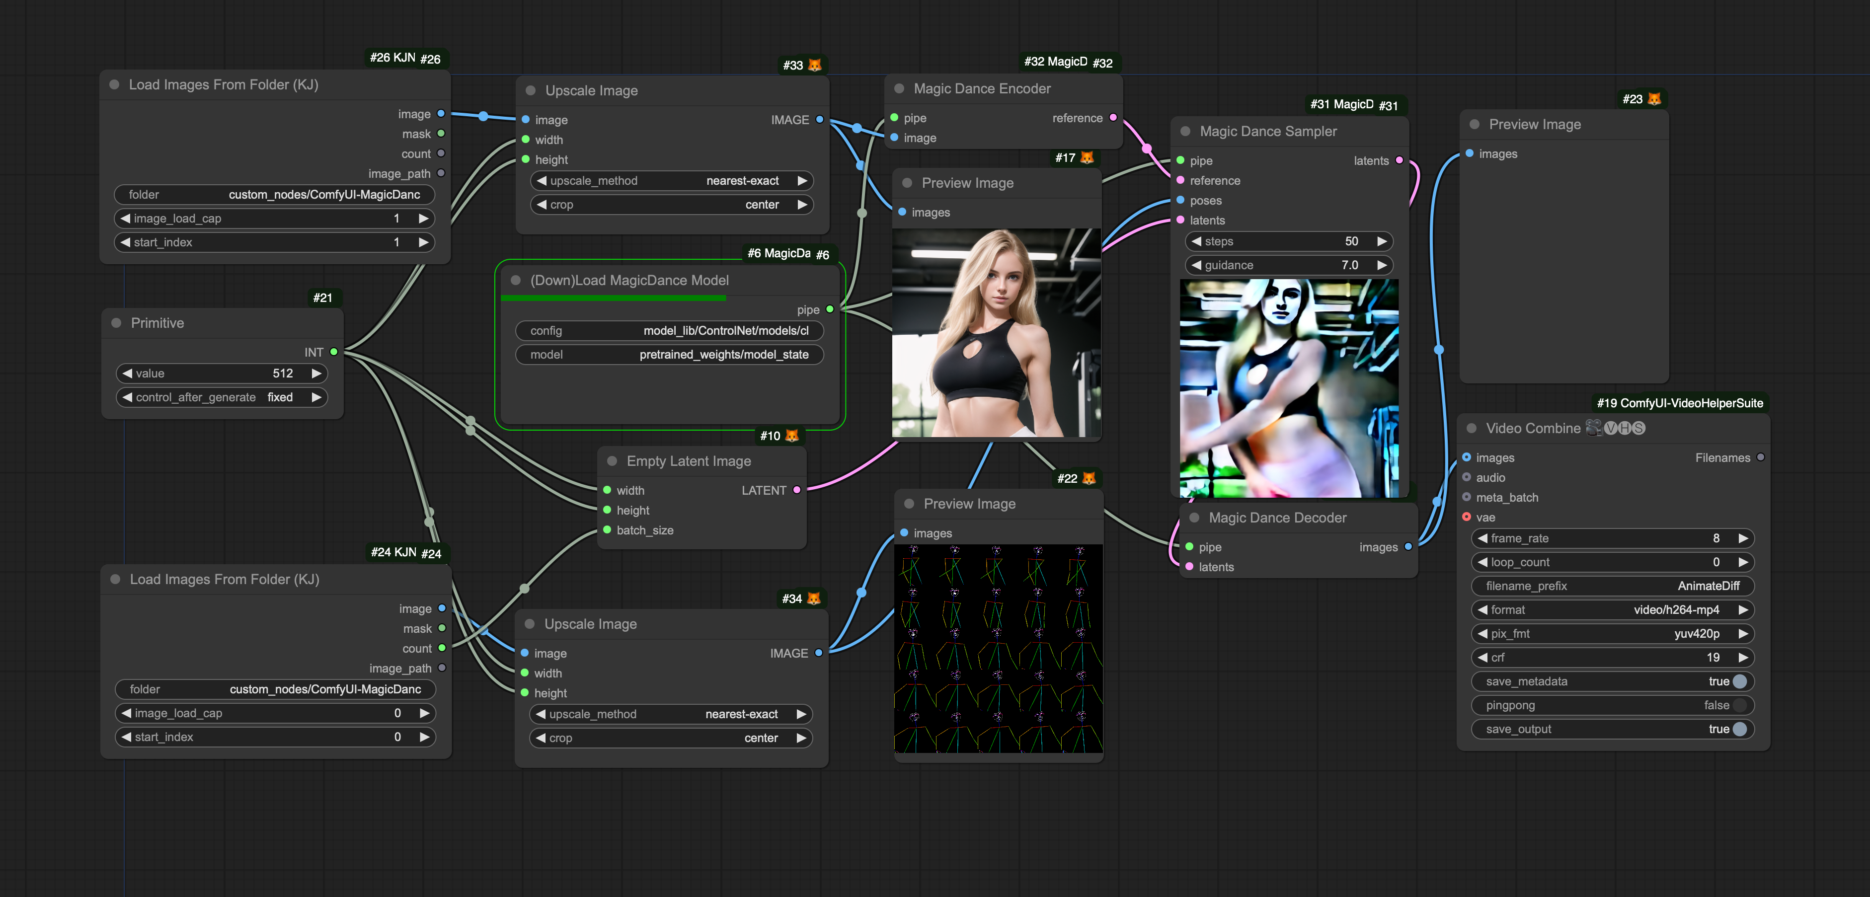This screenshot has height=897, width=1870.
Task: Collapse the Magic Dance Encoder node dot
Action: pos(899,88)
